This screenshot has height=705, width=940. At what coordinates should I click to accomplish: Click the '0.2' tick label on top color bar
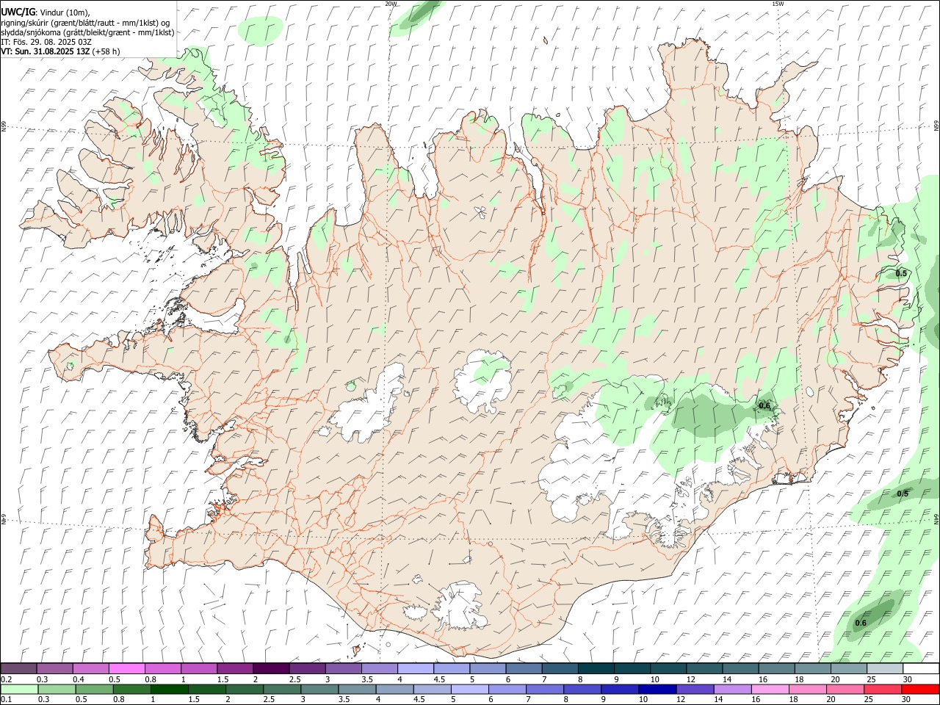point(6,679)
